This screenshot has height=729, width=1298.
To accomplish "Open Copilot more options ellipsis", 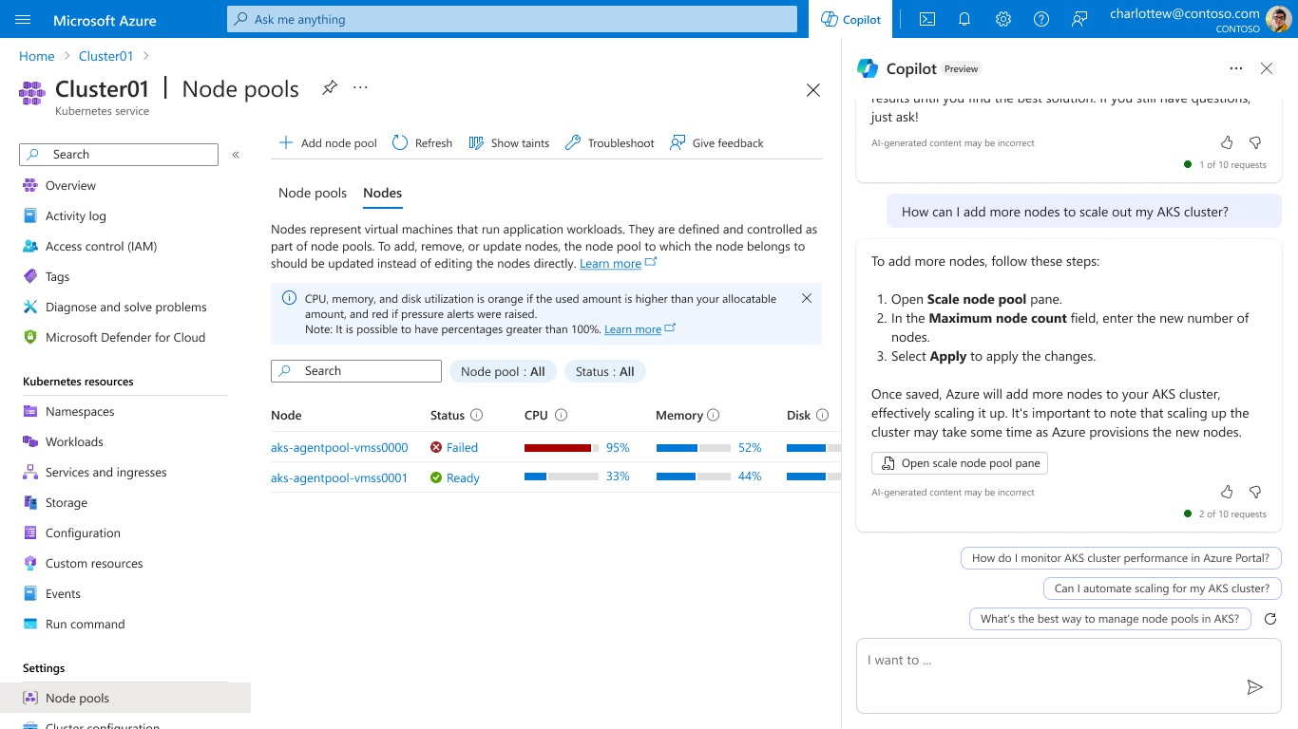I will [1235, 68].
